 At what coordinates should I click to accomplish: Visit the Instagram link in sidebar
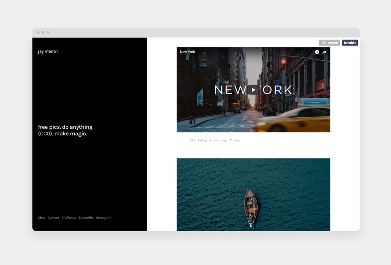pos(104,218)
